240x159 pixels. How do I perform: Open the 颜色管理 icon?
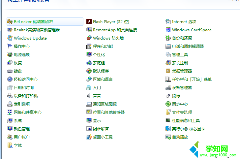[x=10, y=129]
